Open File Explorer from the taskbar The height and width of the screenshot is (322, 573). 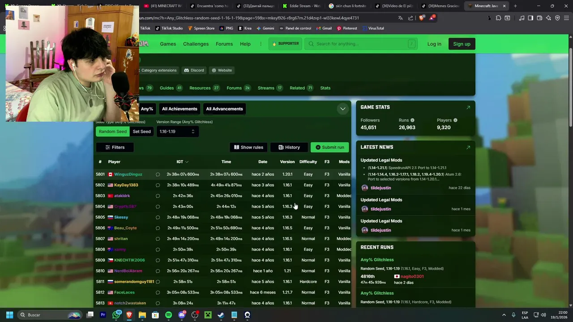point(142,315)
